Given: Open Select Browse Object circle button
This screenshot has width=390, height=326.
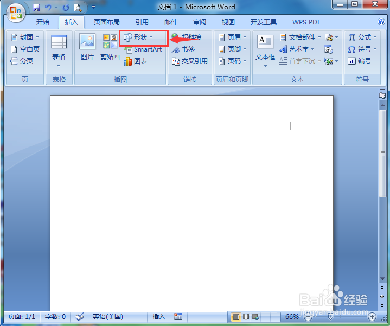Looking at the screenshot, I should [382, 296].
